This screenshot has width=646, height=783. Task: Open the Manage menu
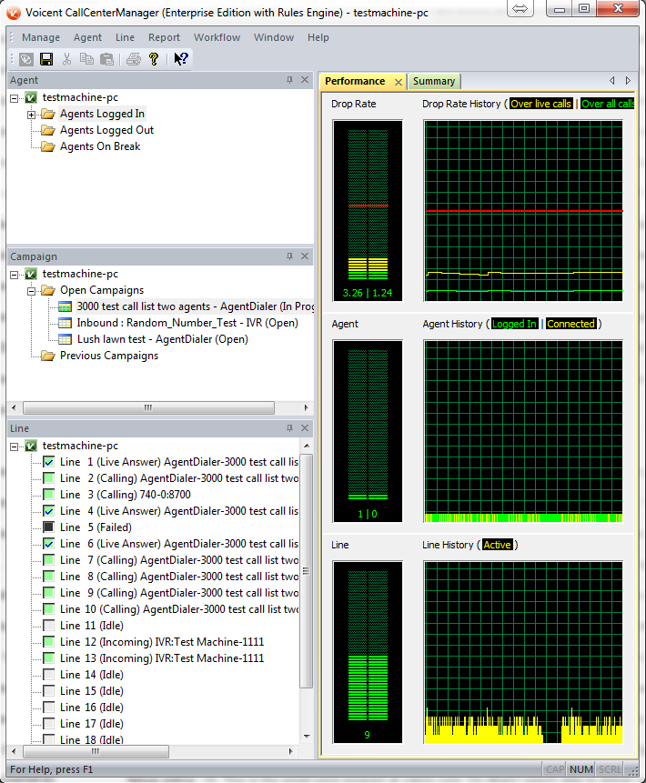coord(41,37)
